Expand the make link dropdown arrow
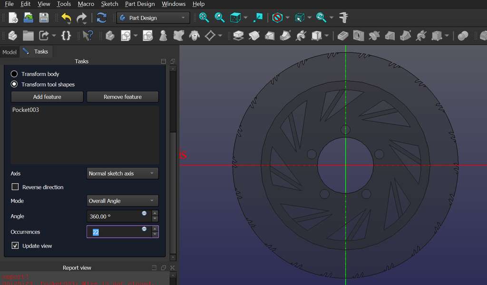The width and height of the screenshot is (487, 285). pos(54,36)
